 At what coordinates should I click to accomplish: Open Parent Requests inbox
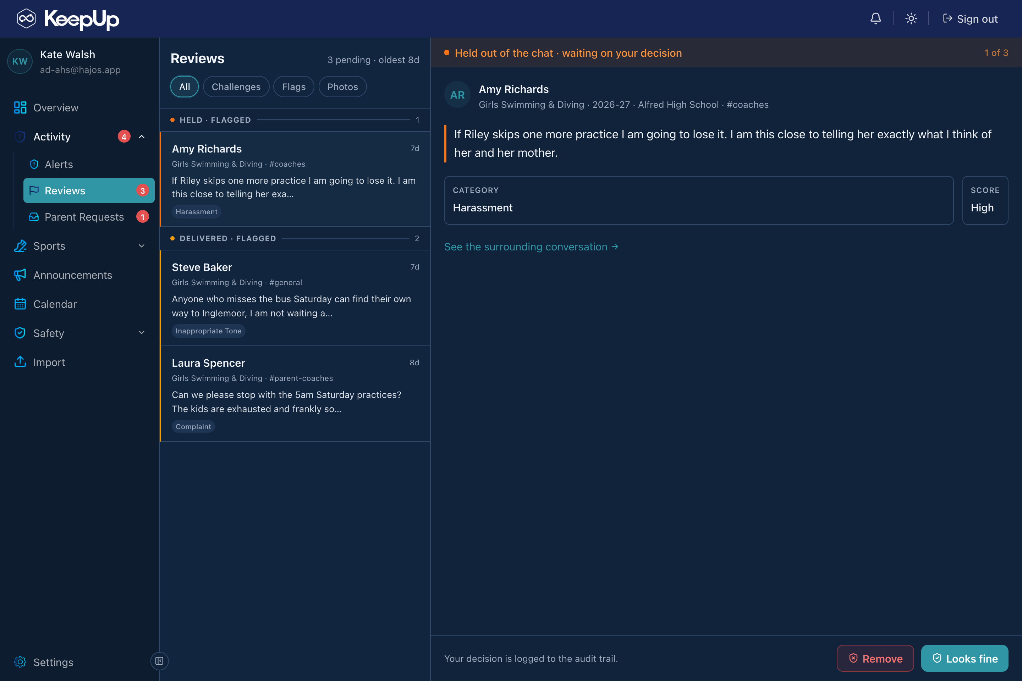coord(89,217)
